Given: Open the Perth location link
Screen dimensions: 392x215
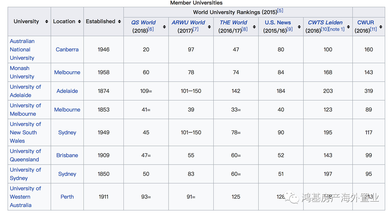Looking at the screenshot, I should coord(67,197).
